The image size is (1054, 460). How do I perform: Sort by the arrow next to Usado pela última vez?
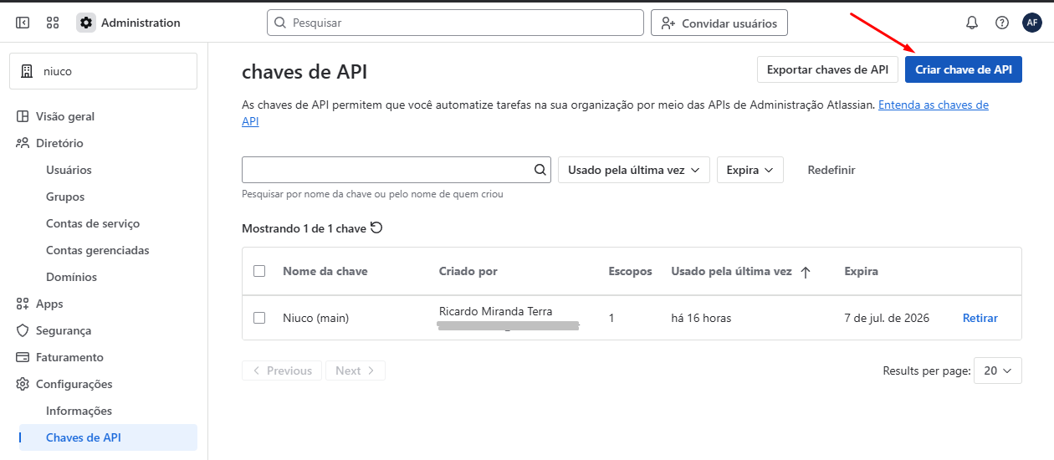click(x=806, y=272)
